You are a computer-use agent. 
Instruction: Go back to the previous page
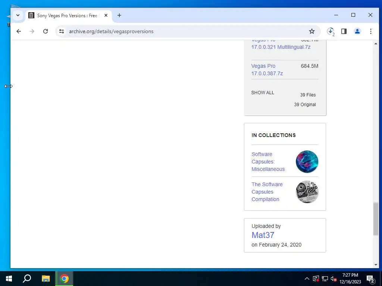(19, 31)
